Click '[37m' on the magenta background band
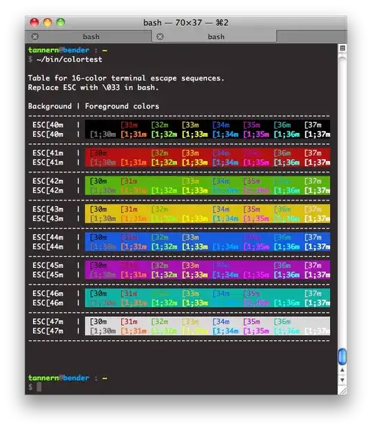This screenshot has width=372, height=429. [313, 265]
